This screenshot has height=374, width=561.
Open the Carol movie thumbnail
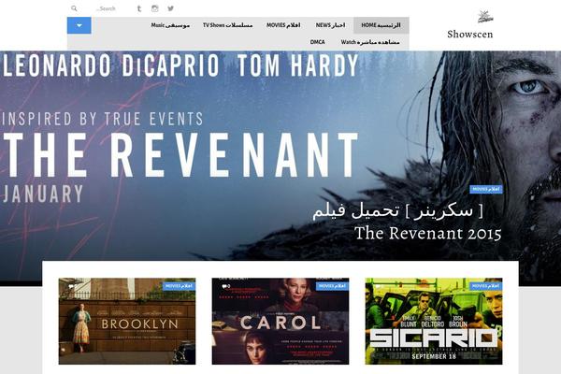pos(280,321)
